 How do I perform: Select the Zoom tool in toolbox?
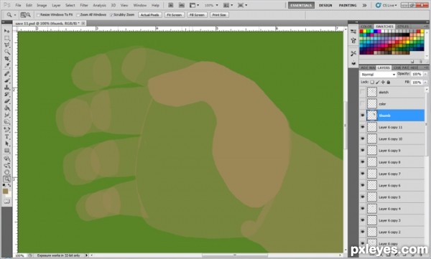(7, 179)
